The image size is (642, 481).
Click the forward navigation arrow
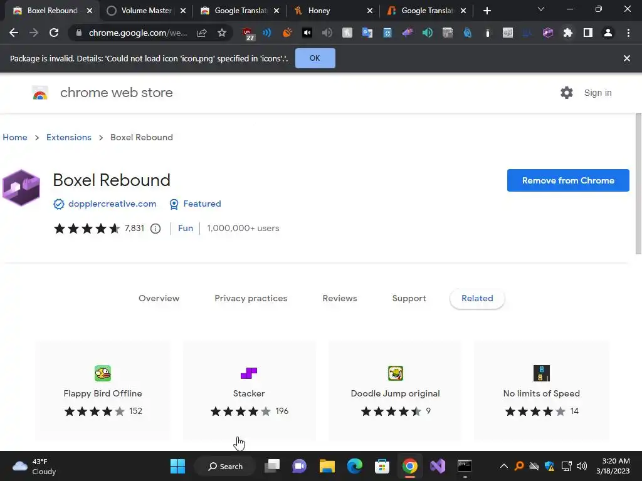coord(34,33)
